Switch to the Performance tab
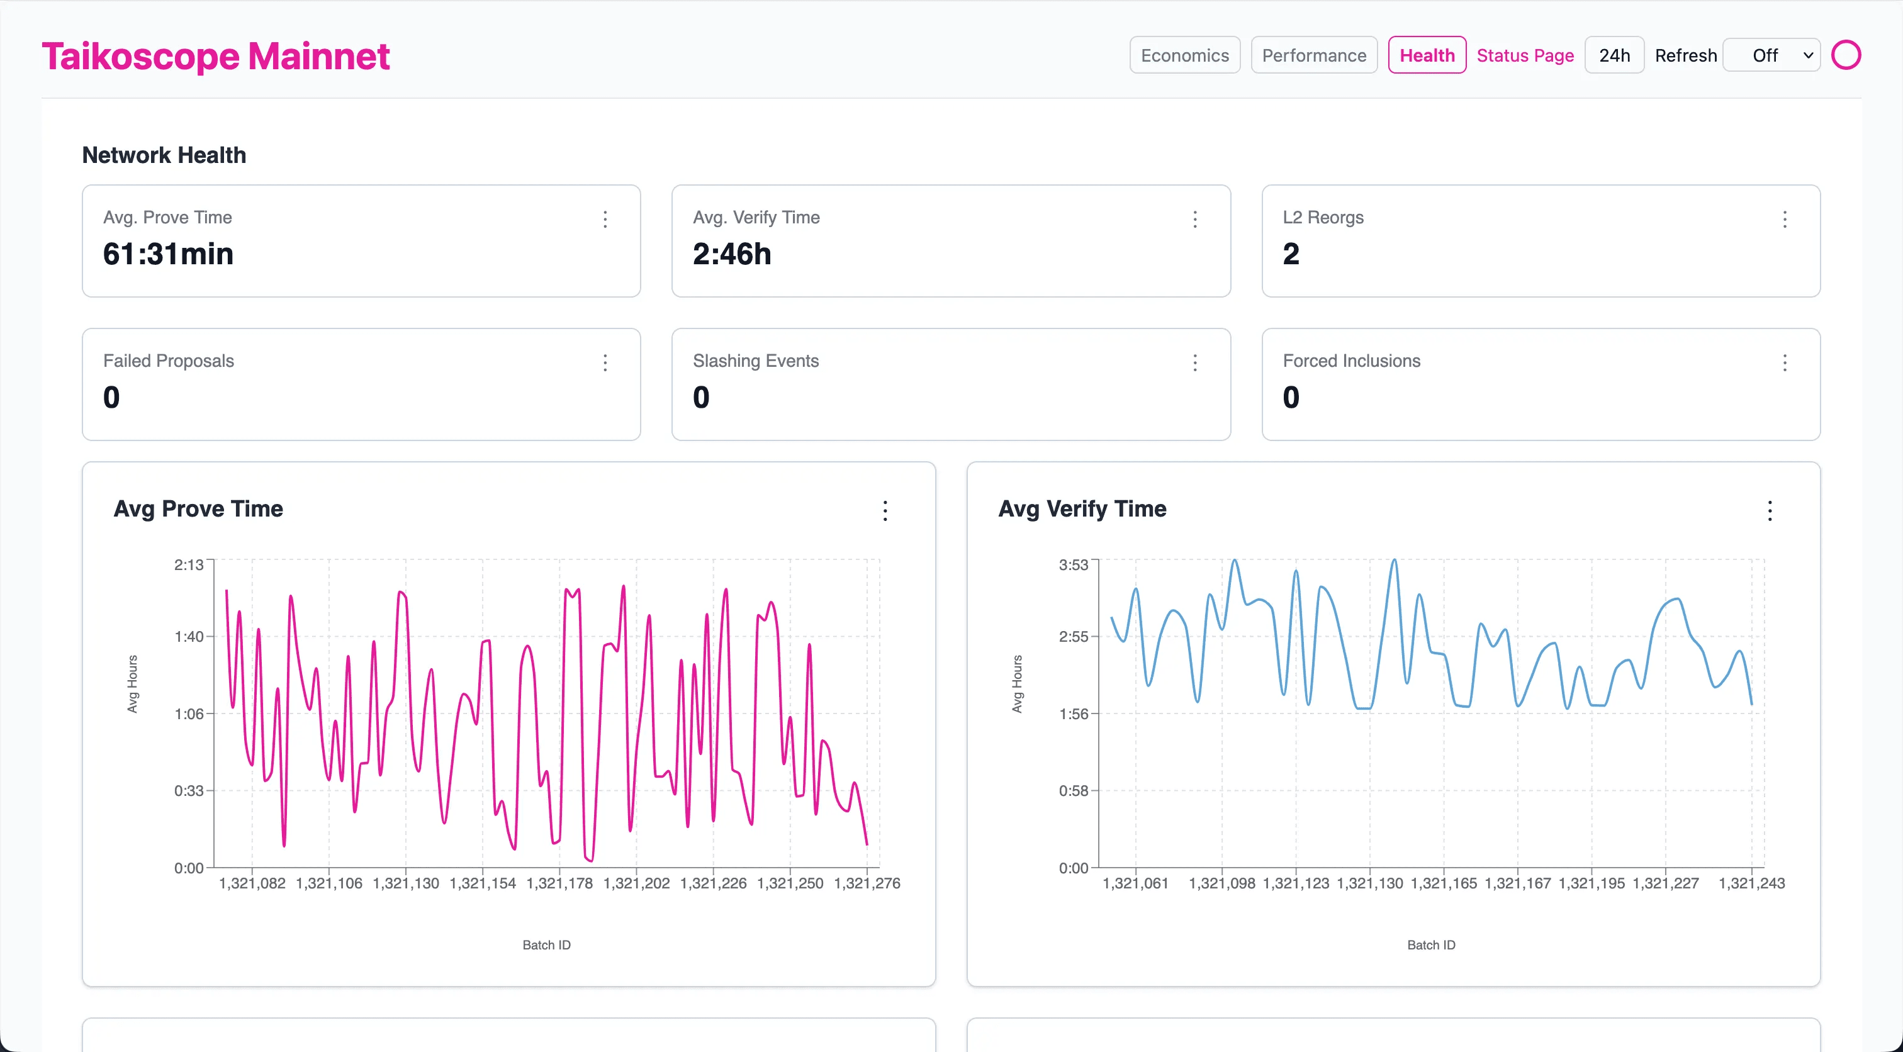1903x1052 pixels. point(1313,55)
